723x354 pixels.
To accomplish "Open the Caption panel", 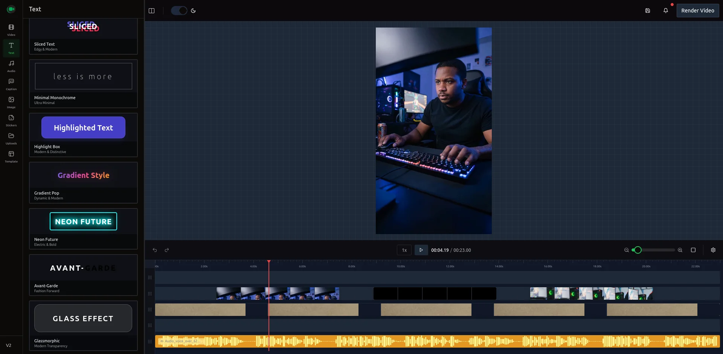I will pos(11,84).
